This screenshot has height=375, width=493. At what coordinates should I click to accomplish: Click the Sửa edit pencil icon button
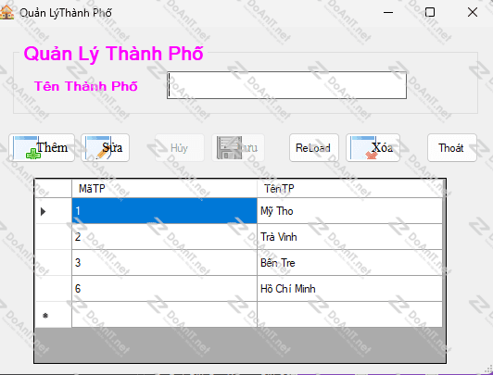[x=106, y=147]
